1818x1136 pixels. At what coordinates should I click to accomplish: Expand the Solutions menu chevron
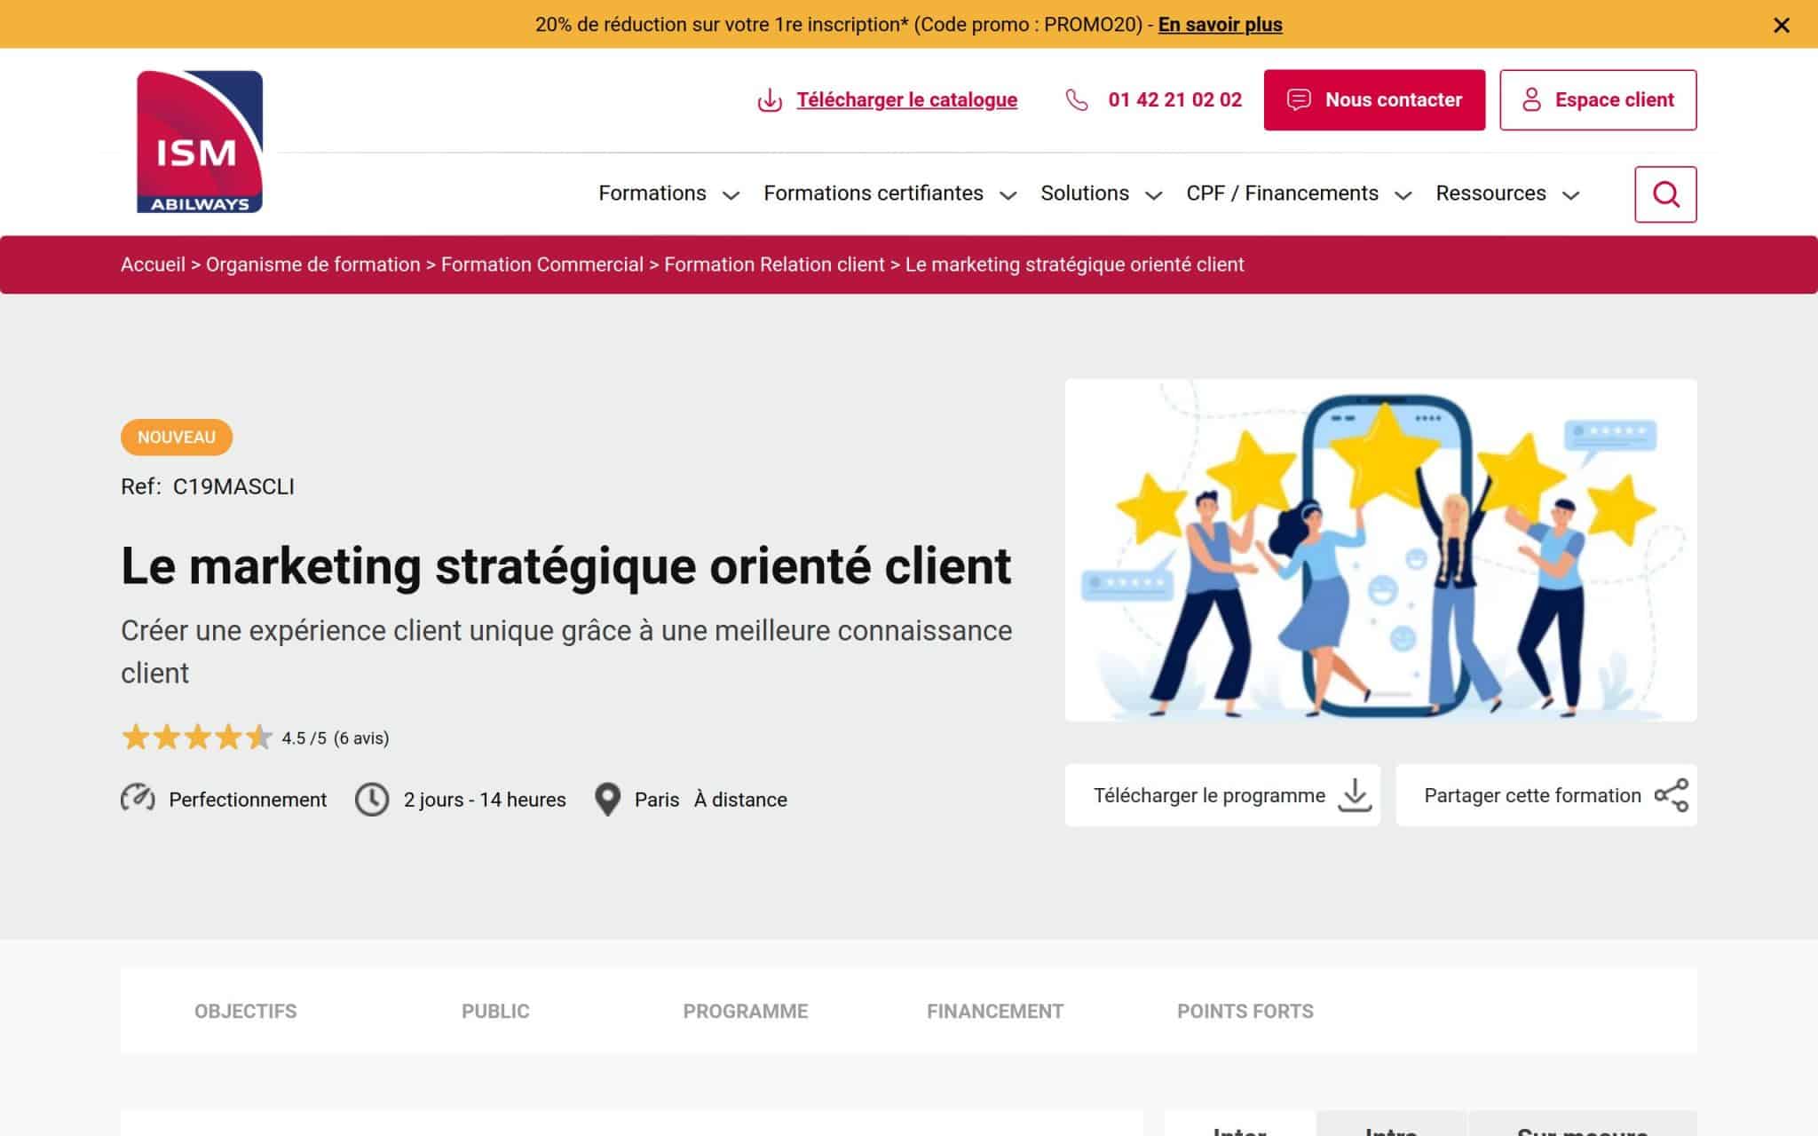pos(1153,196)
